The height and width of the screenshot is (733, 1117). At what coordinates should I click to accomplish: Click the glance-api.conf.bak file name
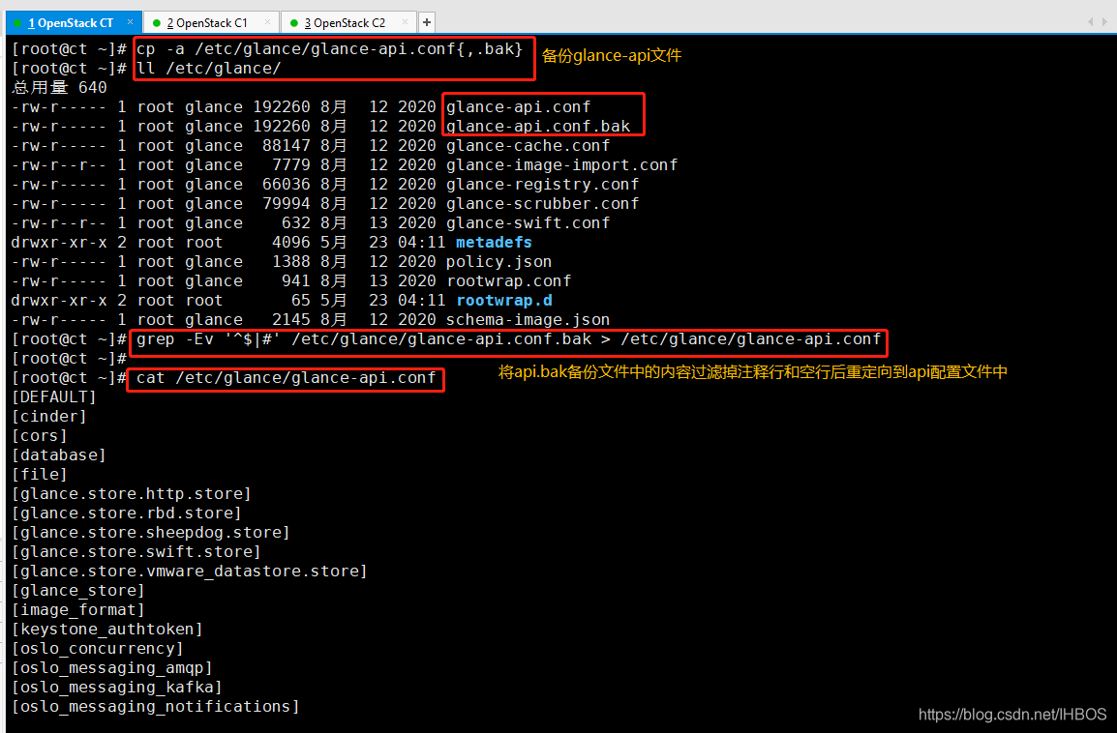pyautogui.click(x=538, y=126)
